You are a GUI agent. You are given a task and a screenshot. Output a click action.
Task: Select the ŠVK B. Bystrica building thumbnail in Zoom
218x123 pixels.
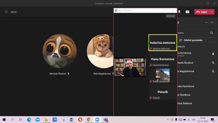(163, 76)
